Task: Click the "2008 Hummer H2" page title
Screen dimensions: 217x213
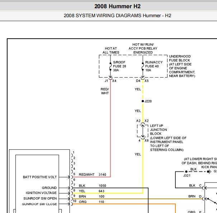Action: coord(117,6)
